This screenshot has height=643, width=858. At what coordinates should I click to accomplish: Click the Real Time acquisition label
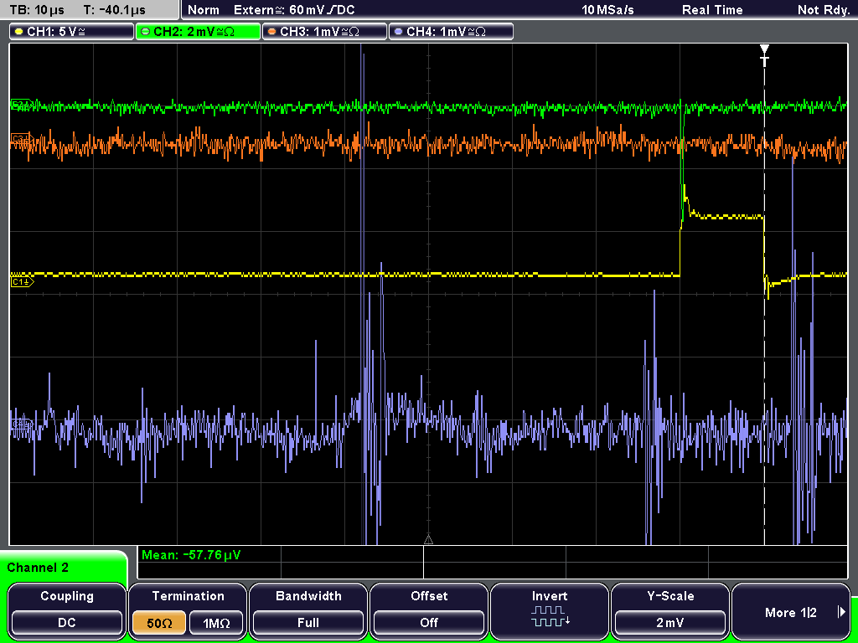[712, 10]
